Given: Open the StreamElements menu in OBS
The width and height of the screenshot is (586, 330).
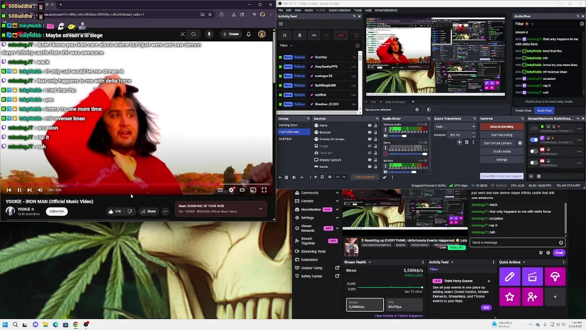Looking at the screenshot, I should [386, 10].
